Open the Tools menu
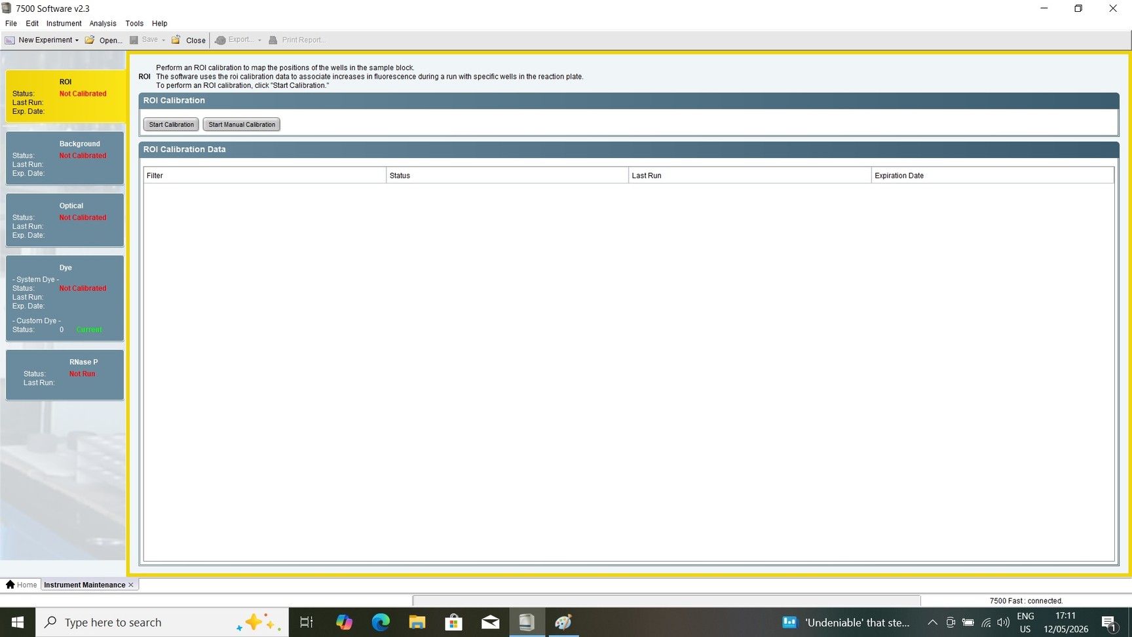1132x637 pixels. pyautogui.click(x=134, y=24)
